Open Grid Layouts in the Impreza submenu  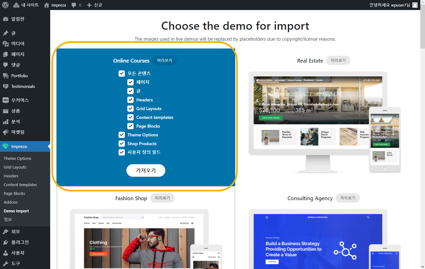(x=15, y=167)
